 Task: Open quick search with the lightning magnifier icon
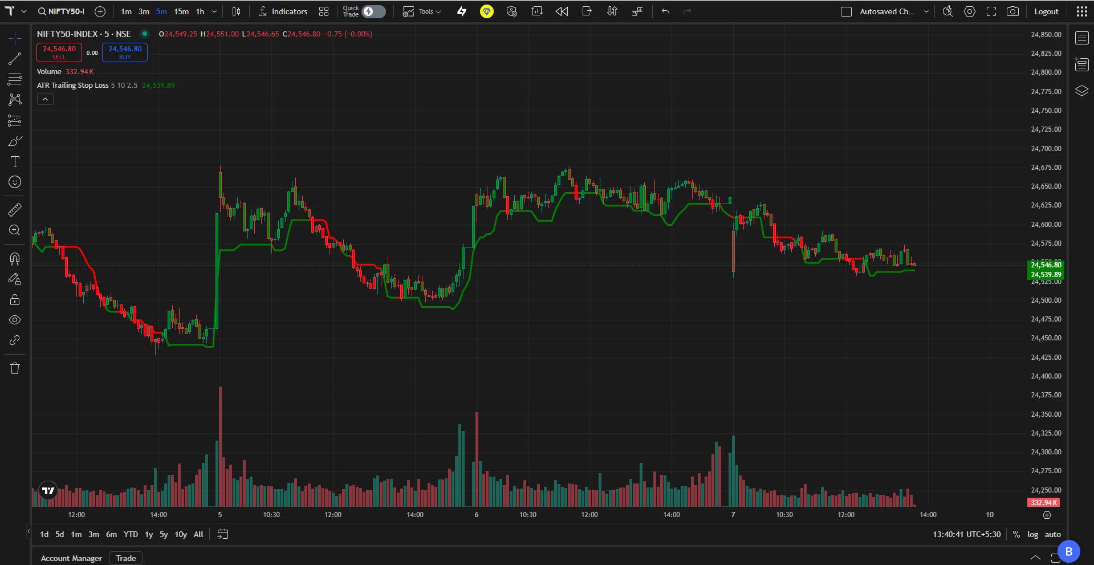click(x=947, y=11)
